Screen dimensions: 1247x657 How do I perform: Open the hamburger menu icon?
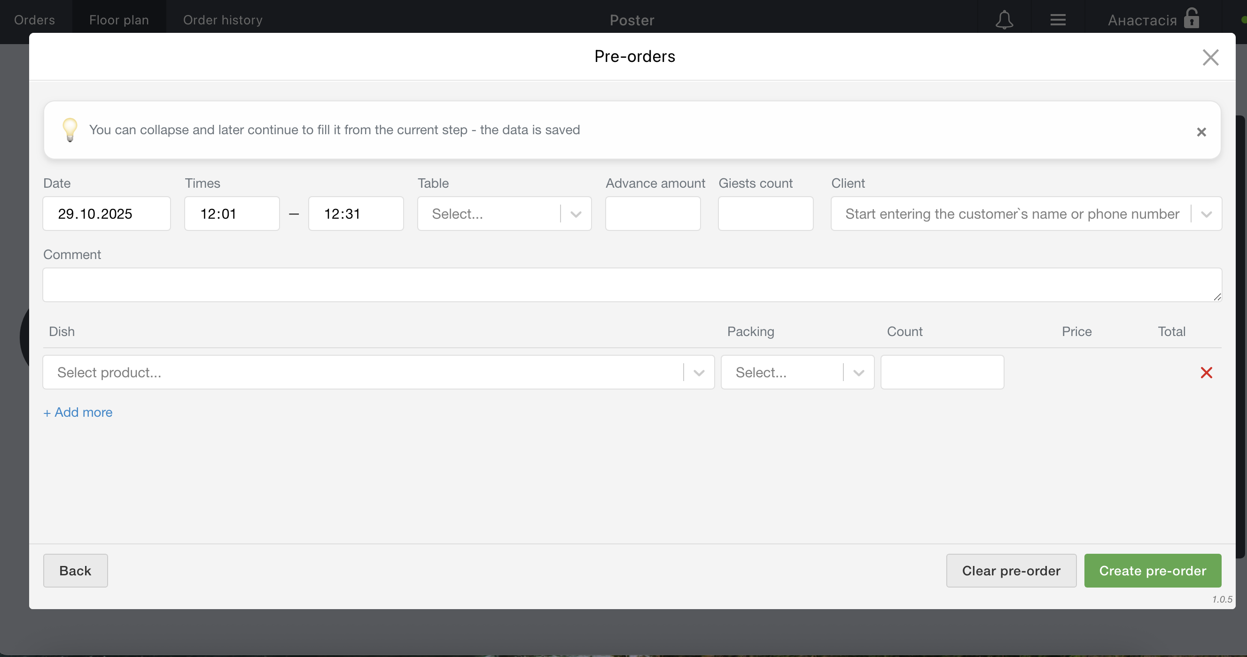(1058, 20)
